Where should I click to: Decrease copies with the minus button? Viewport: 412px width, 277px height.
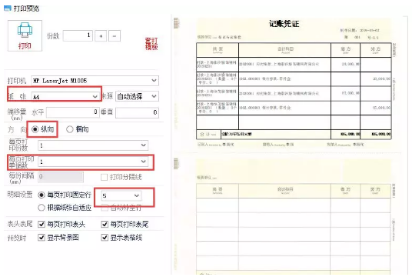[x=115, y=36]
